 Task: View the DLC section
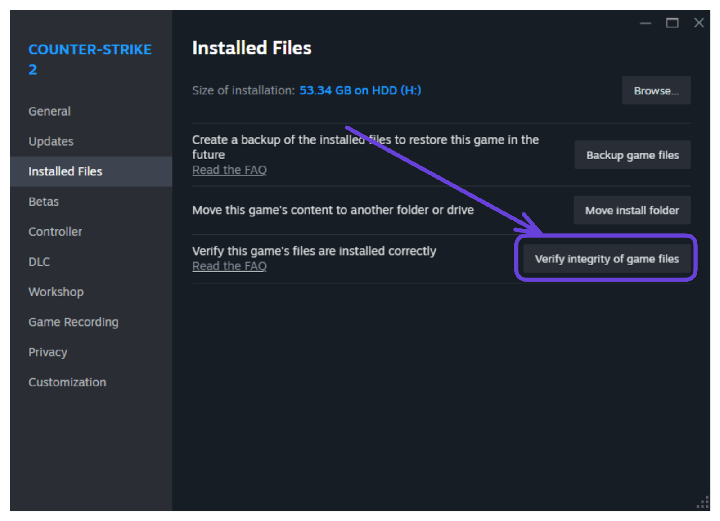pos(39,261)
